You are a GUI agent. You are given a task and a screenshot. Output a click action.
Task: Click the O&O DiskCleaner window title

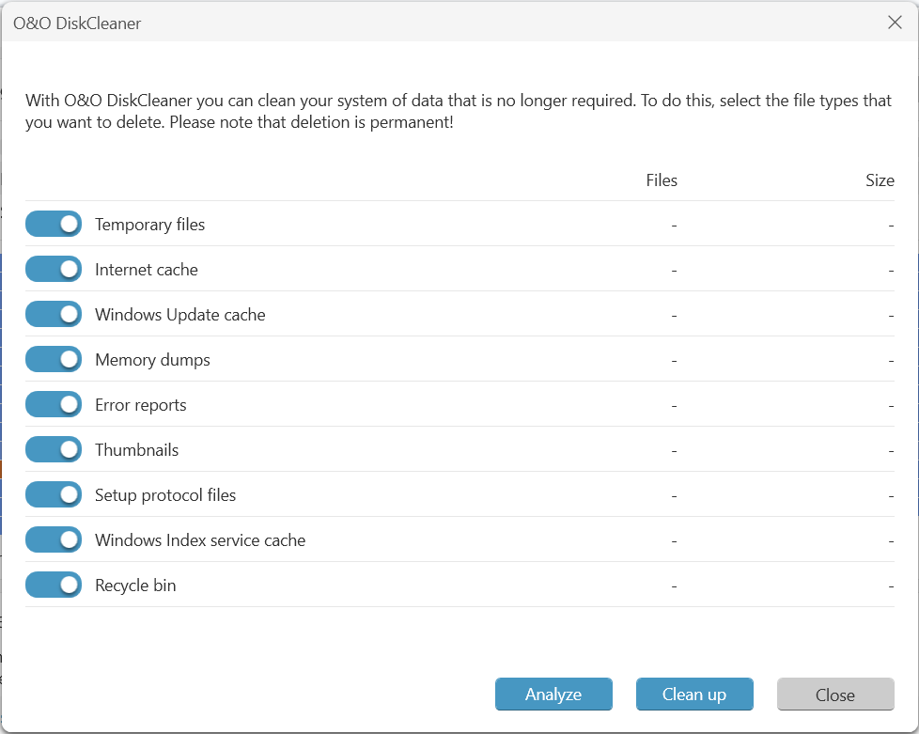77,23
